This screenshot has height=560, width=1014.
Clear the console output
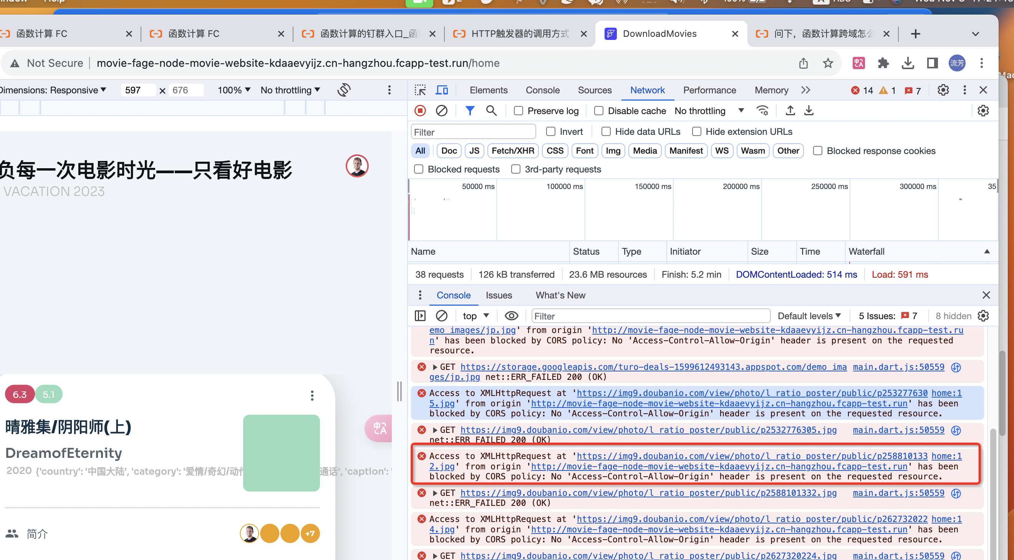click(441, 316)
